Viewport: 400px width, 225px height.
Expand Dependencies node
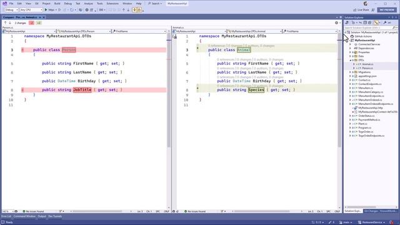pos(350,48)
